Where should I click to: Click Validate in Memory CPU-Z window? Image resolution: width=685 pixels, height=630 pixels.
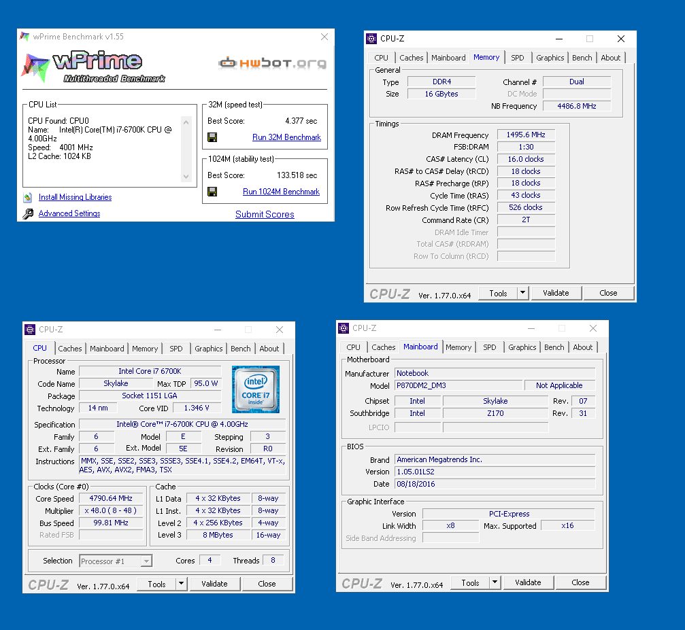[x=556, y=293]
